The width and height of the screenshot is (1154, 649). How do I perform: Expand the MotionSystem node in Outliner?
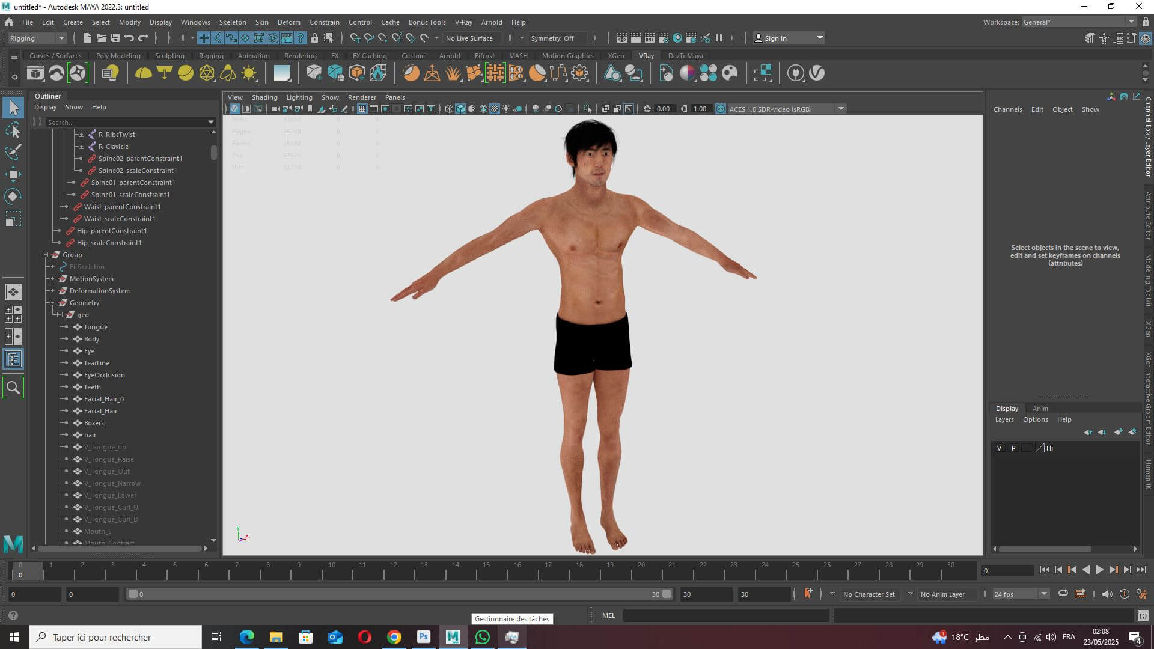tap(52, 279)
